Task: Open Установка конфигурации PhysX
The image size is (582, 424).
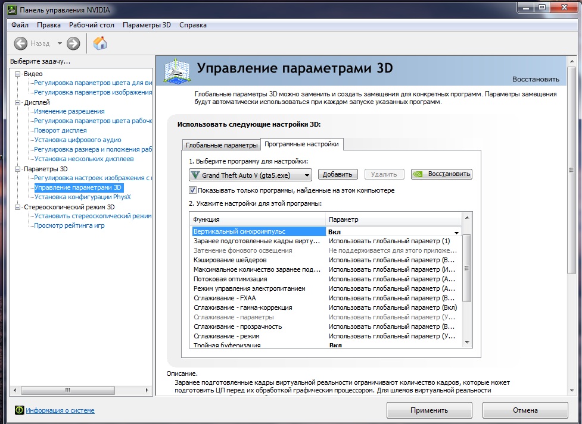Action: 82,197
